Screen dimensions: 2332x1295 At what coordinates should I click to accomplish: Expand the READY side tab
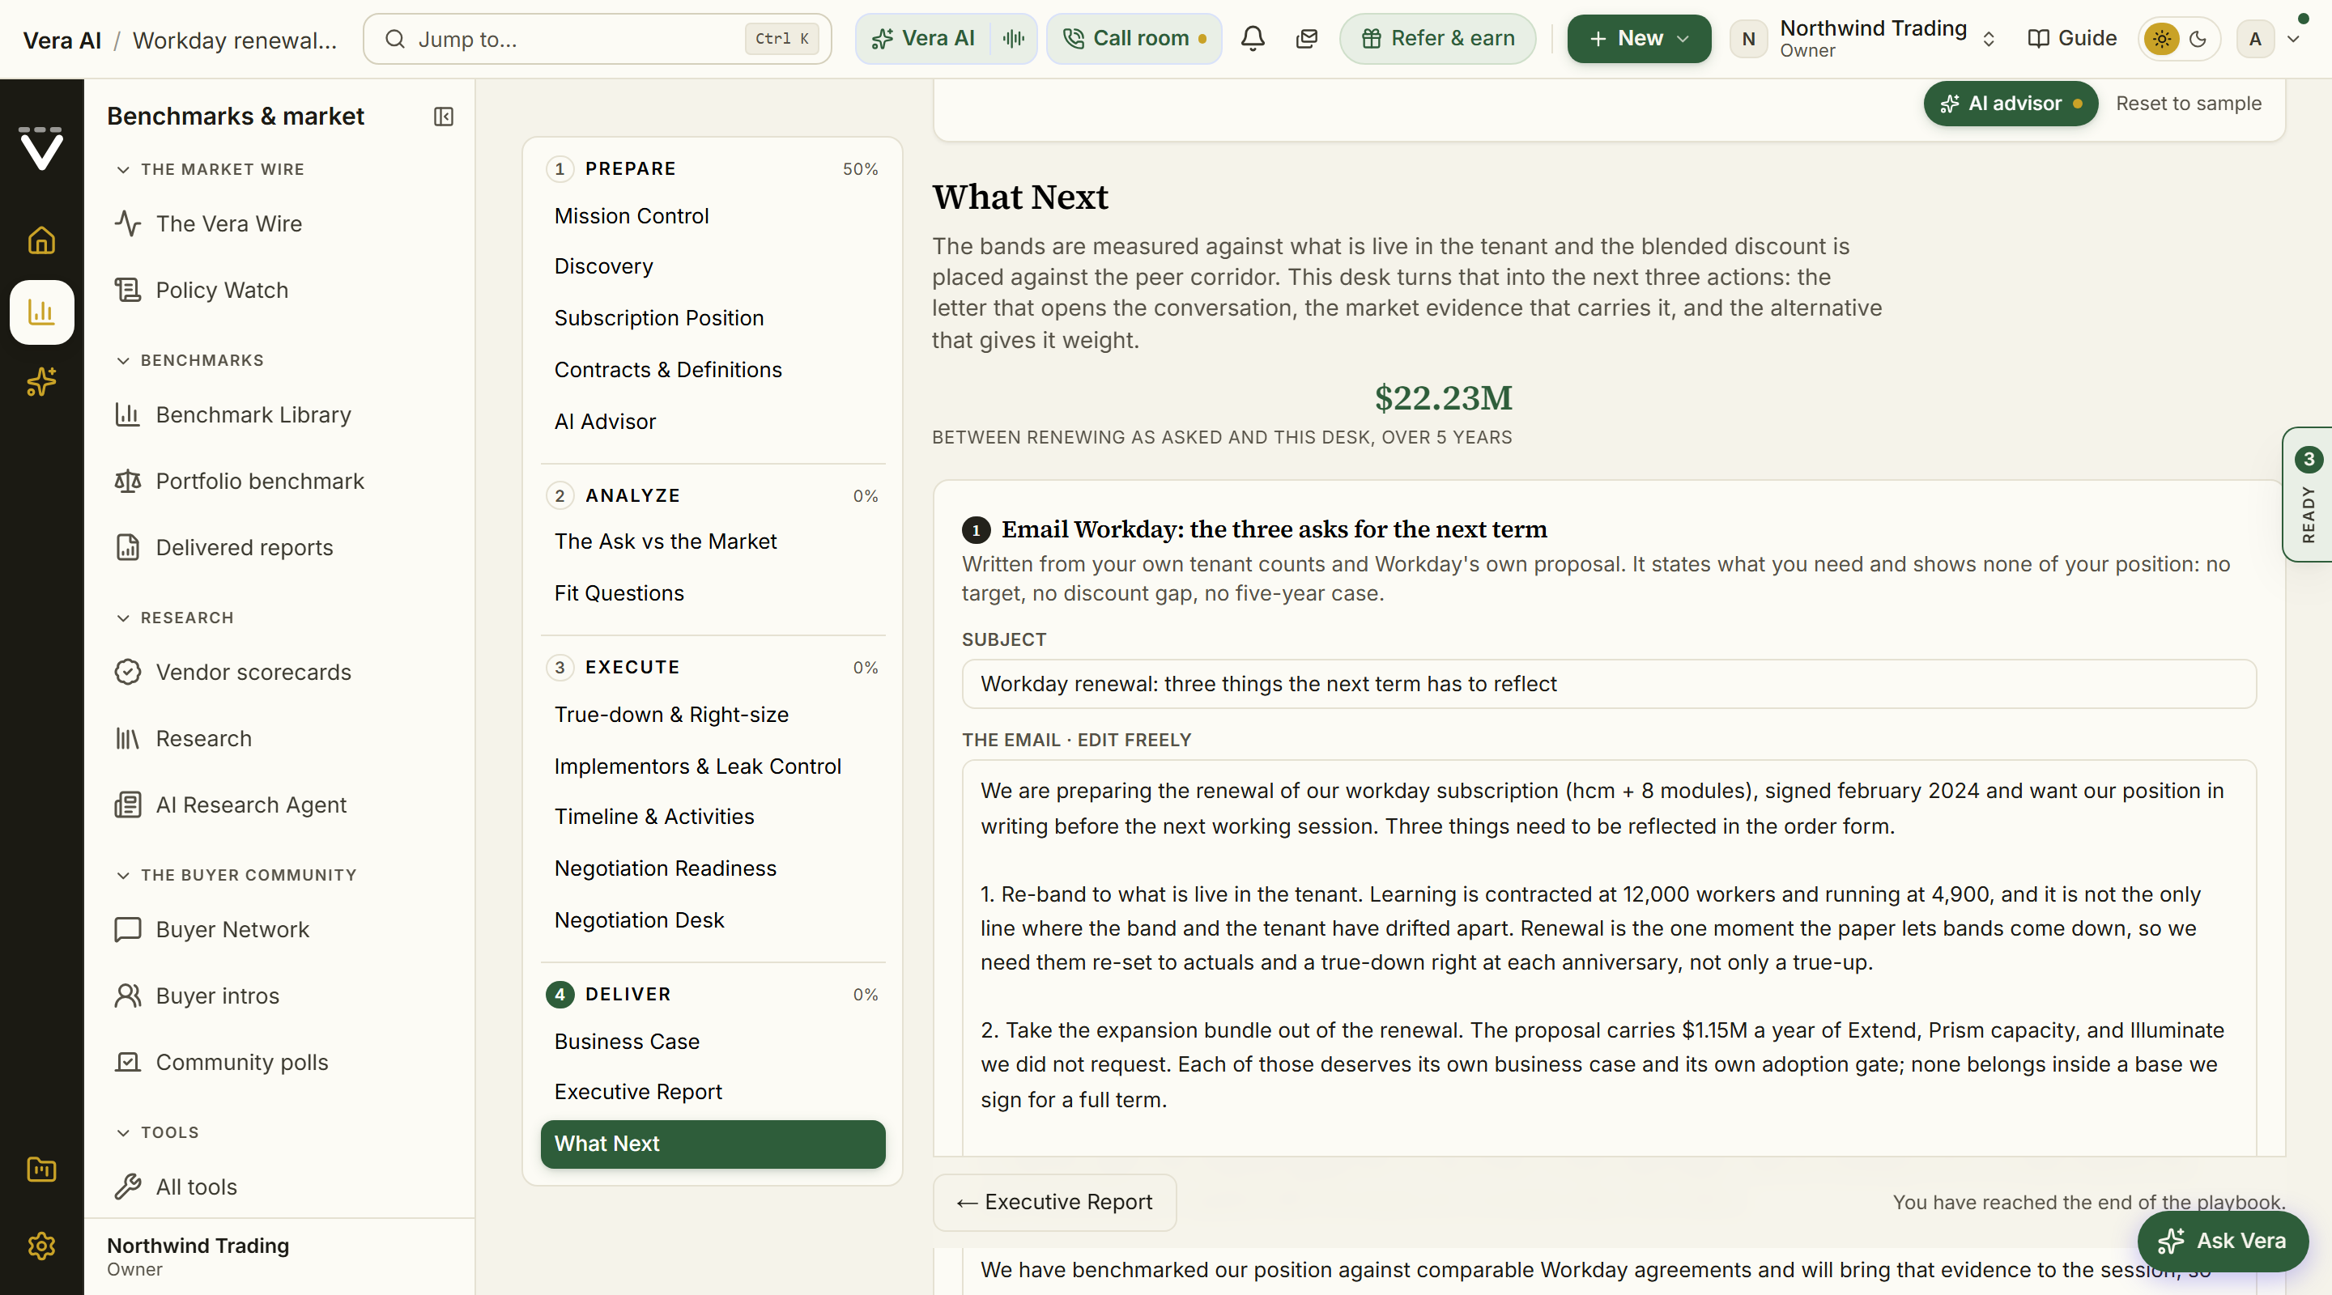(x=2308, y=495)
